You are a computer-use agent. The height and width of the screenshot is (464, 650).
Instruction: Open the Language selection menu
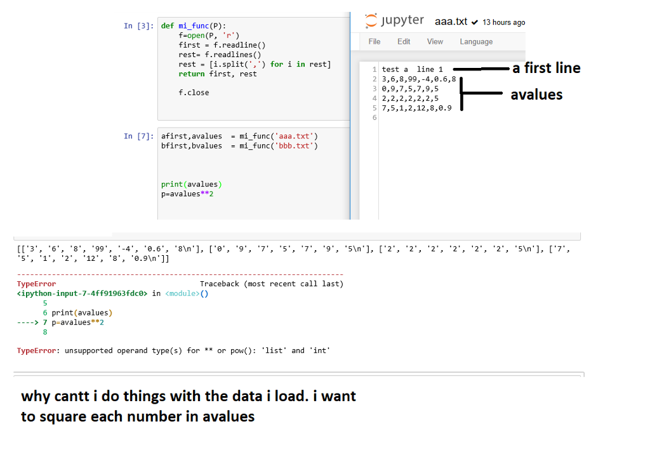point(476,41)
